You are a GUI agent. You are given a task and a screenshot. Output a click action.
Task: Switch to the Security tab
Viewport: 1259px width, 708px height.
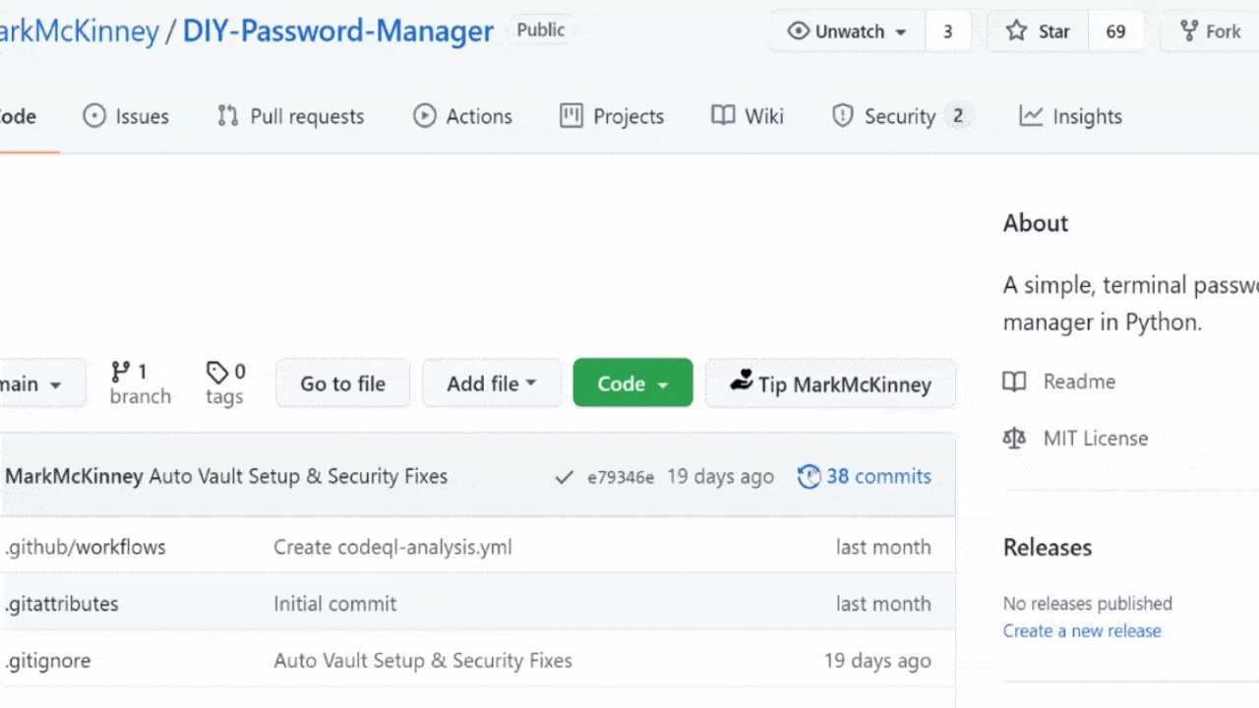(x=901, y=116)
